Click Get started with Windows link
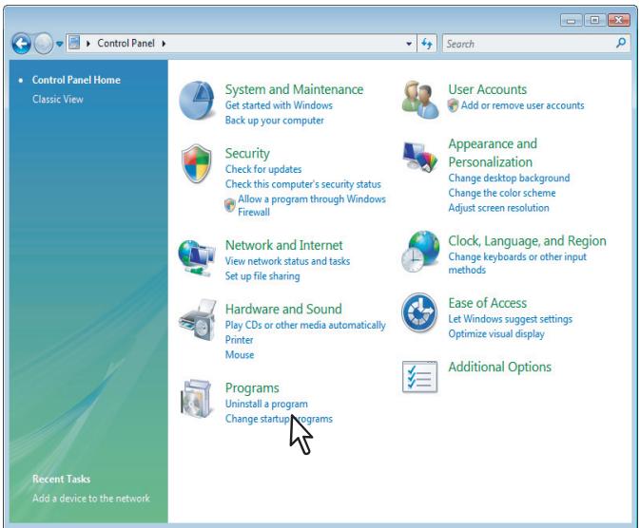Screen dimensions: 640x528 click(x=279, y=105)
